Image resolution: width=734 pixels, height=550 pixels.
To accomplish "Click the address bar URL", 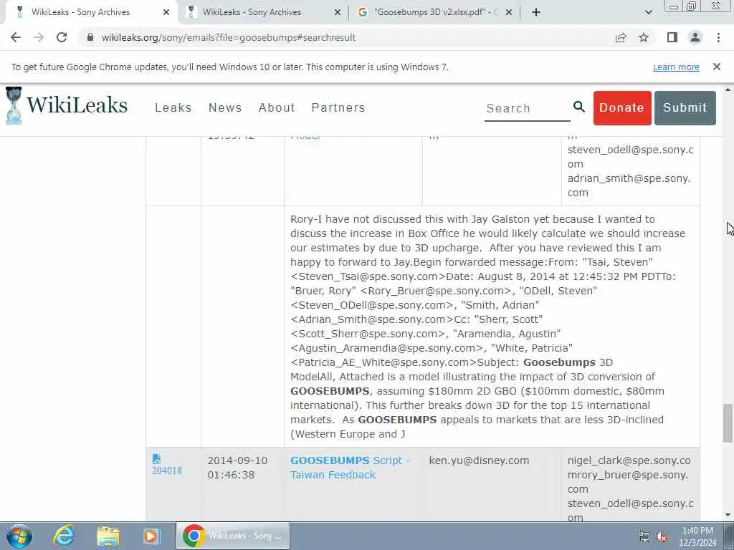I will coord(229,37).
